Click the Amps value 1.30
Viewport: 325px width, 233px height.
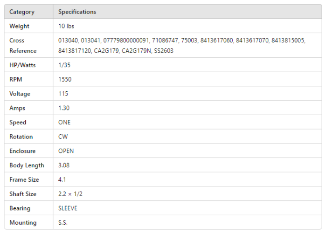[x=64, y=109]
